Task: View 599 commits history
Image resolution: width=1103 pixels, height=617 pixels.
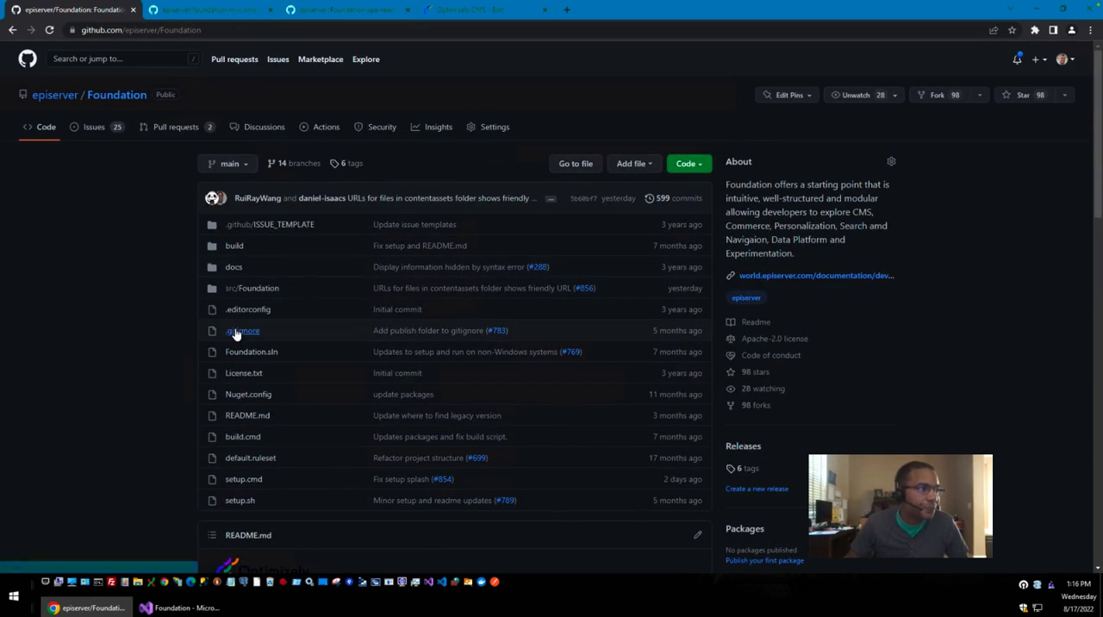Action: click(x=673, y=198)
